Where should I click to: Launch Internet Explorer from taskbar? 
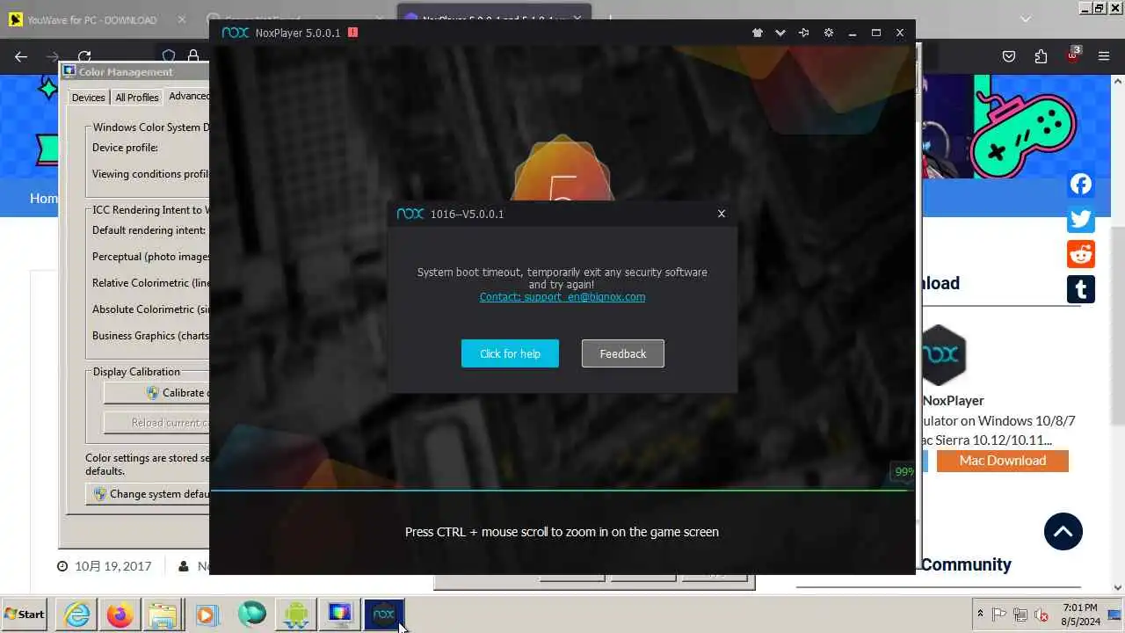coord(77,615)
